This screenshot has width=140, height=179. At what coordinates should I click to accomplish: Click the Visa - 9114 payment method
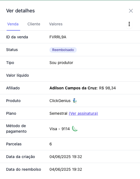click(60, 129)
